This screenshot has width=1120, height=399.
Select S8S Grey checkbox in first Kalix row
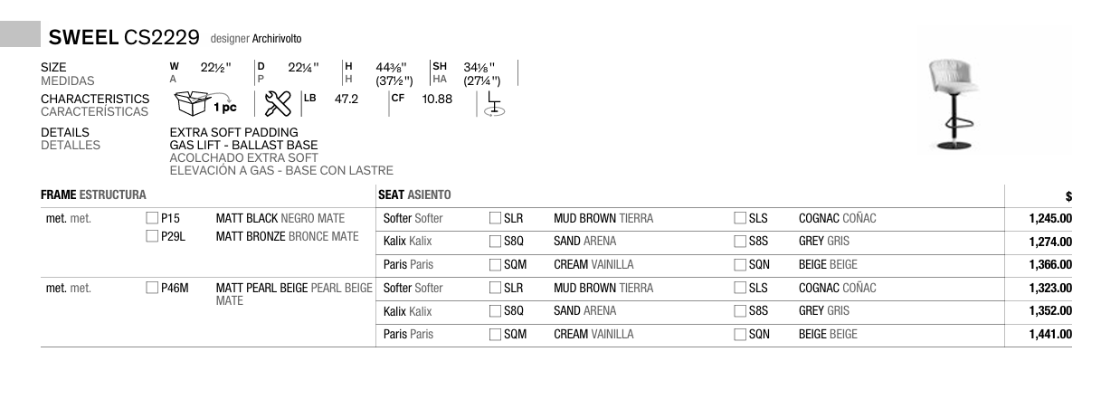740,242
